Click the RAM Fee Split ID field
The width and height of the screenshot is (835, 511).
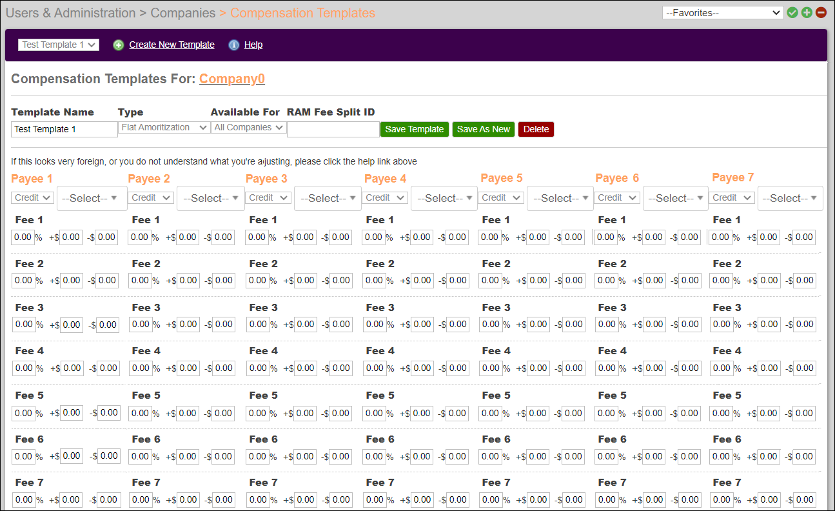click(x=333, y=129)
